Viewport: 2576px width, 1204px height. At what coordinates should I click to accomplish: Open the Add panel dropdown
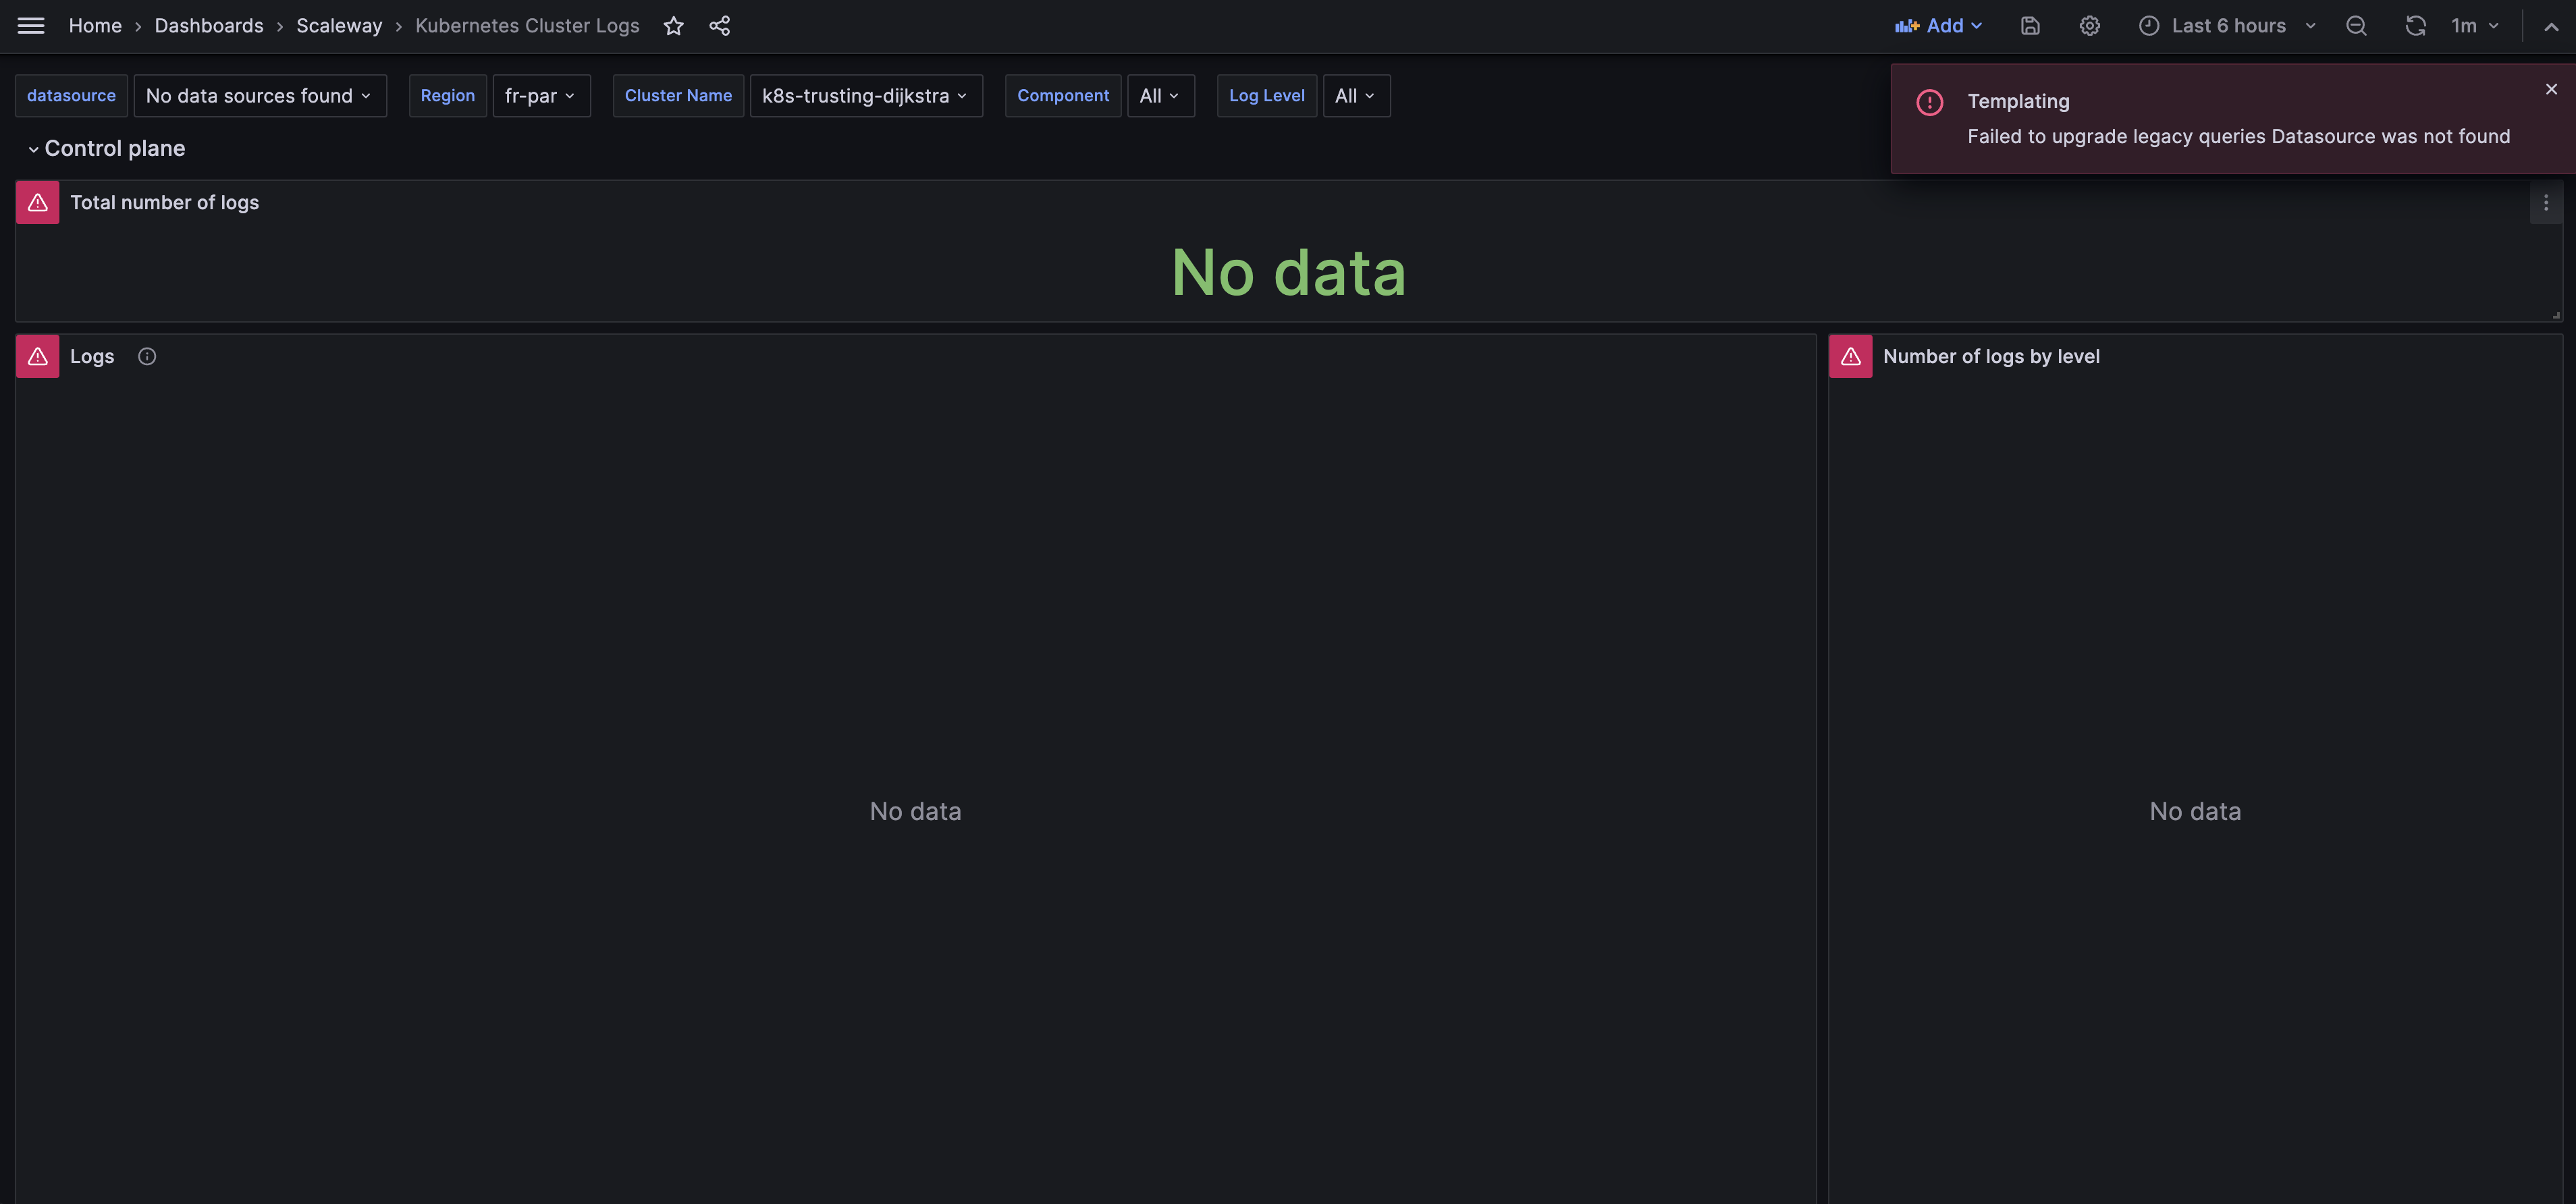coord(1938,26)
